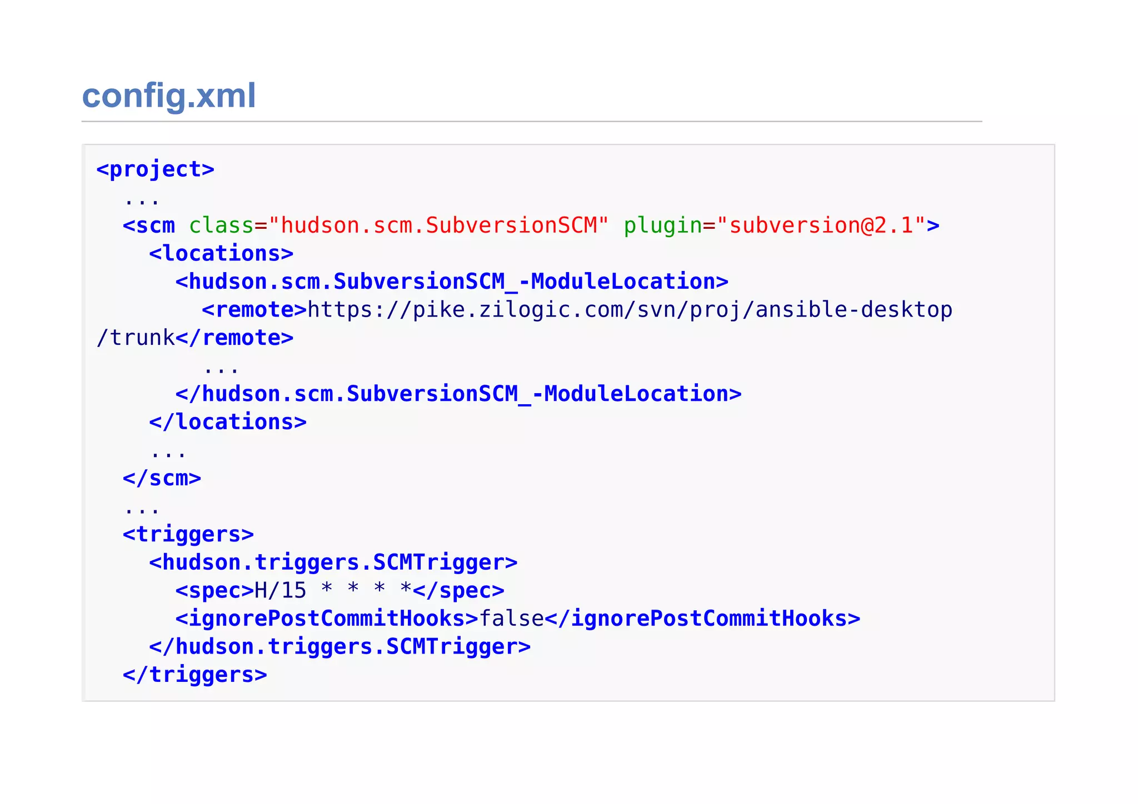Click the pike.zilogic.com svn URL
The width and height of the screenshot is (1138, 804).
coord(630,310)
